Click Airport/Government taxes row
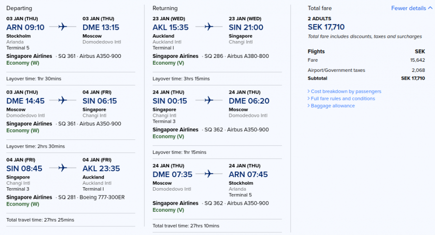 [366, 70]
